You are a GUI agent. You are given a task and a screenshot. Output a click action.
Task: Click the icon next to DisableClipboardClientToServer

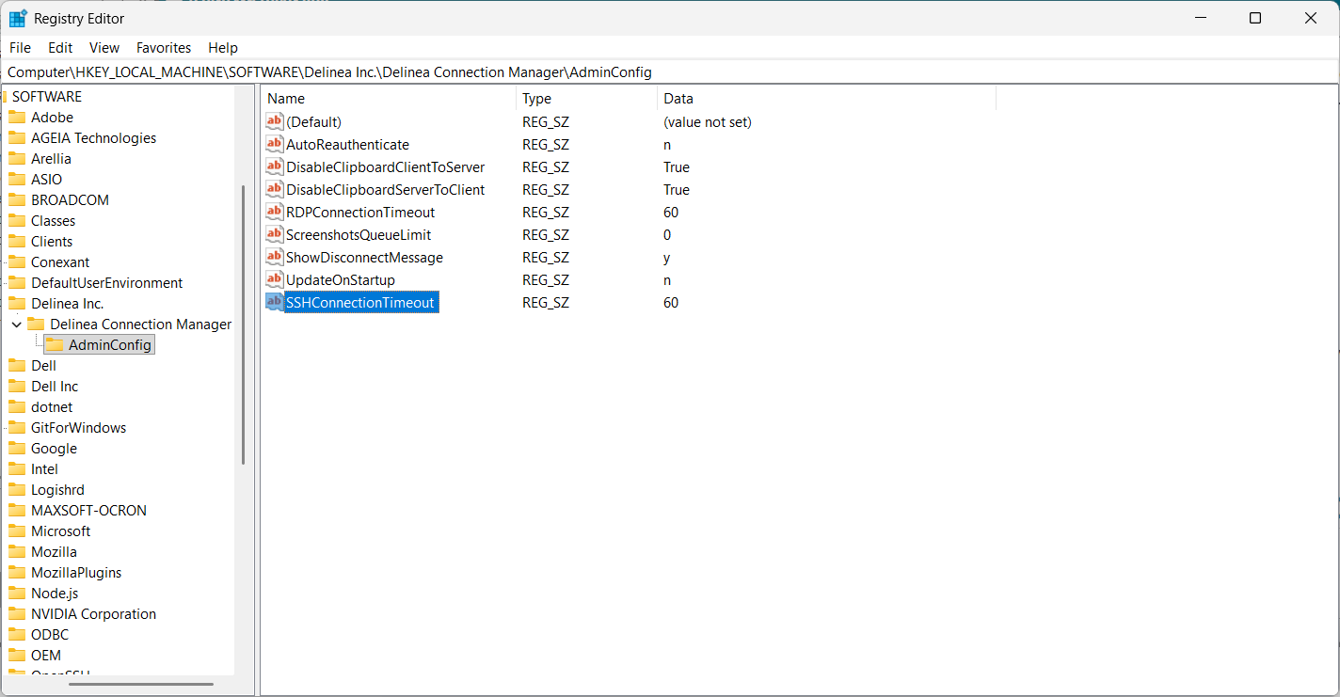click(275, 166)
